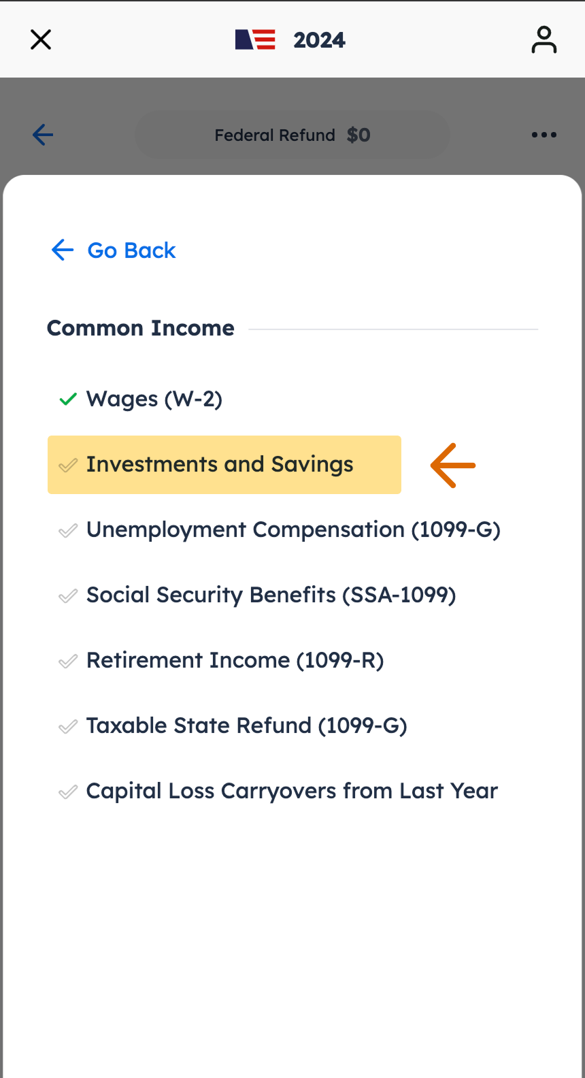
Task: Click the green checkmark beside Wages (W-2)
Action: (67, 399)
